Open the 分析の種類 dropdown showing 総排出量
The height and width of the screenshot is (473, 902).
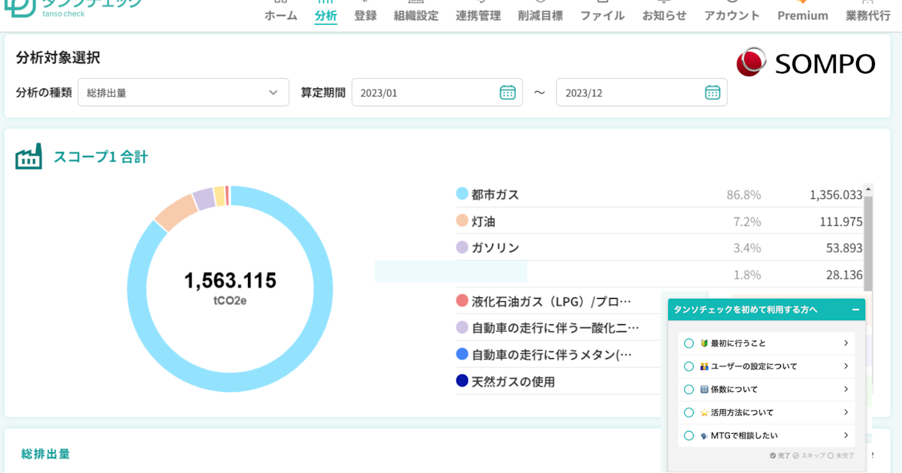183,92
